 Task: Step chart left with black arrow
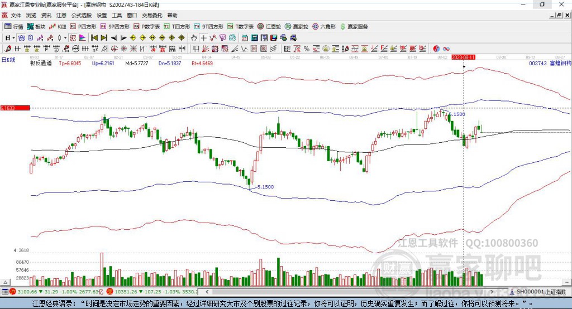click(114, 38)
